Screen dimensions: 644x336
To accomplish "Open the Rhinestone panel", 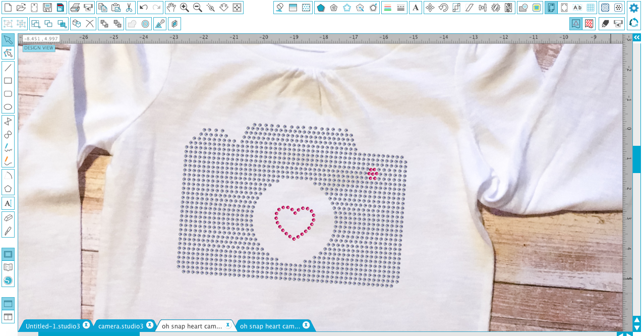I will tap(346, 7).
